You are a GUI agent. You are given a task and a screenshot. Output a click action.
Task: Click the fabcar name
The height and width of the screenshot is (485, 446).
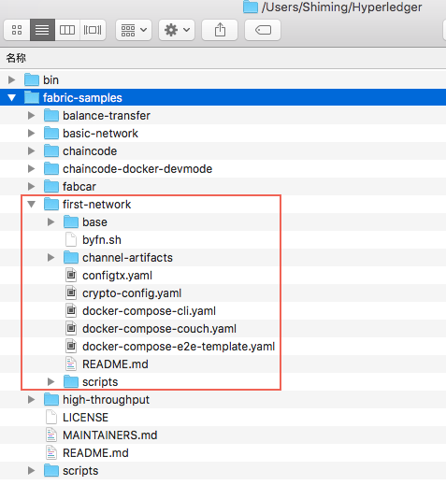coord(79,187)
